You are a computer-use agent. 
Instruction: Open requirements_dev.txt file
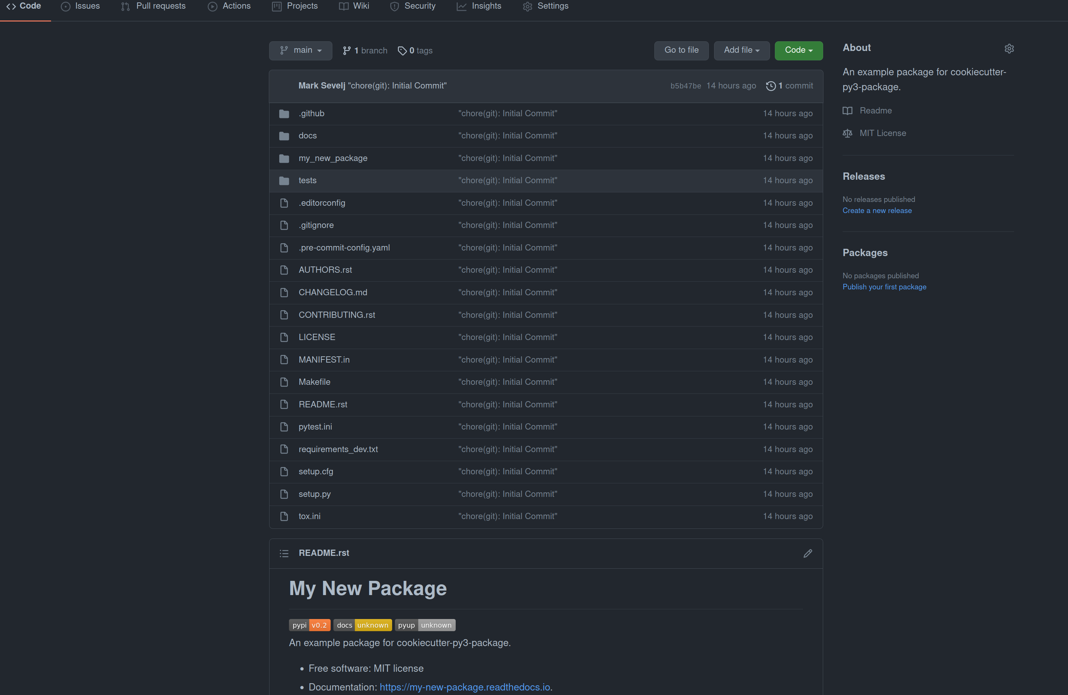pyautogui.click(x=338, y=449)
